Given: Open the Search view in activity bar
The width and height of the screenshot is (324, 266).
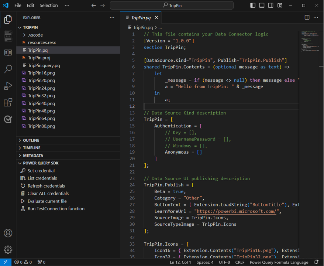Looking at the screenshot, I should click(8, 69).
